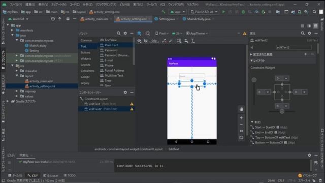Select Password item in palette
Image resolution: width=325 pixels, height=183 pixels.
[x=111, y=50]
